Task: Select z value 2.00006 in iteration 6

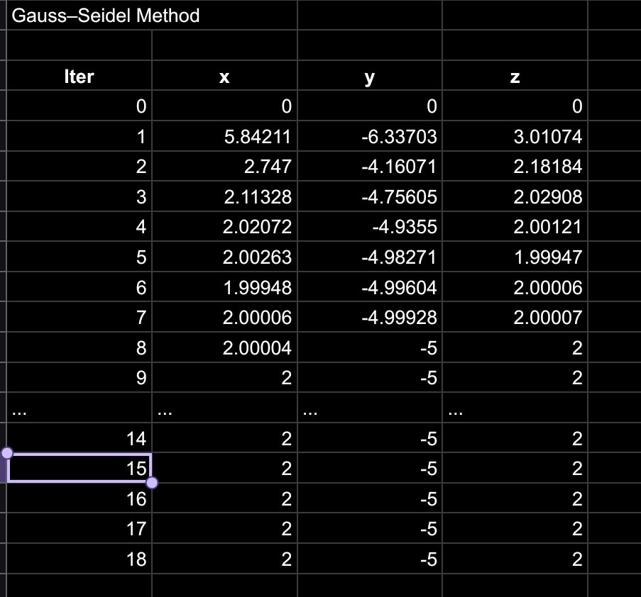Action: tap(515, 287)
